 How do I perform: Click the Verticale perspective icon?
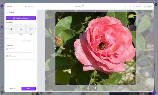[7, 49]
